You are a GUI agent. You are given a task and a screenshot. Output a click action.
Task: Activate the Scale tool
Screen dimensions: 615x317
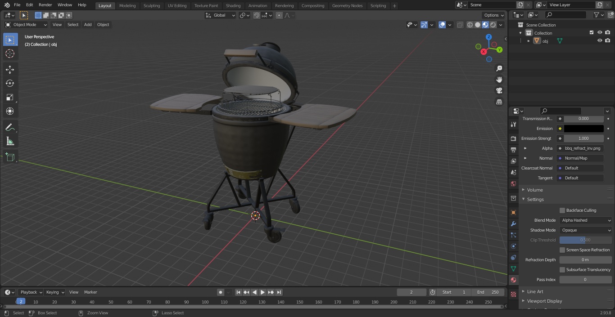pos(10,97)
